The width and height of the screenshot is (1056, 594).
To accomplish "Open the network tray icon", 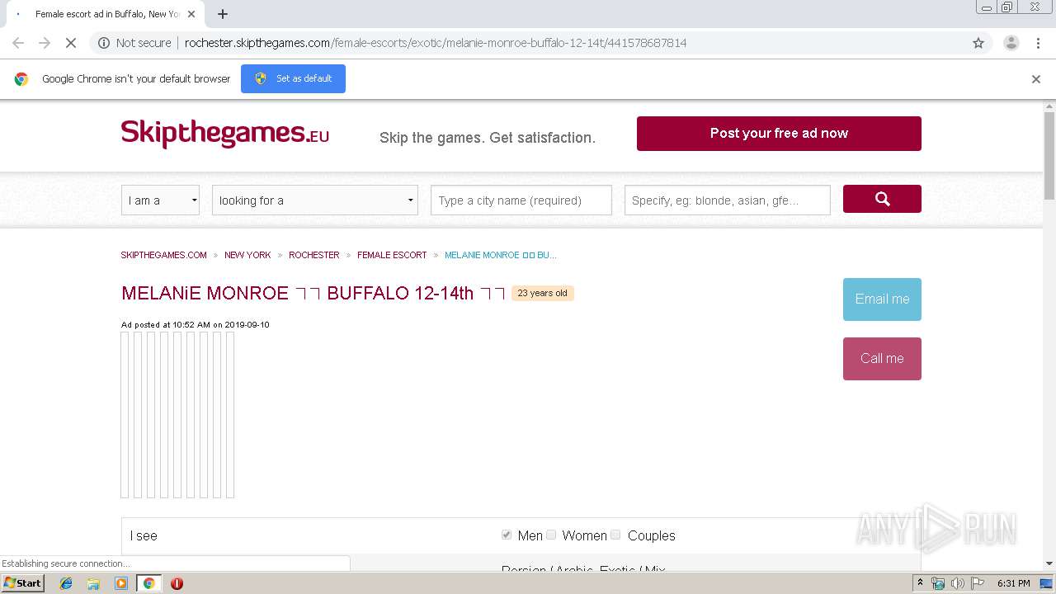I will click(938, 583).
